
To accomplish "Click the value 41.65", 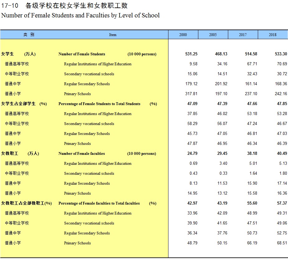I will 222,223.
